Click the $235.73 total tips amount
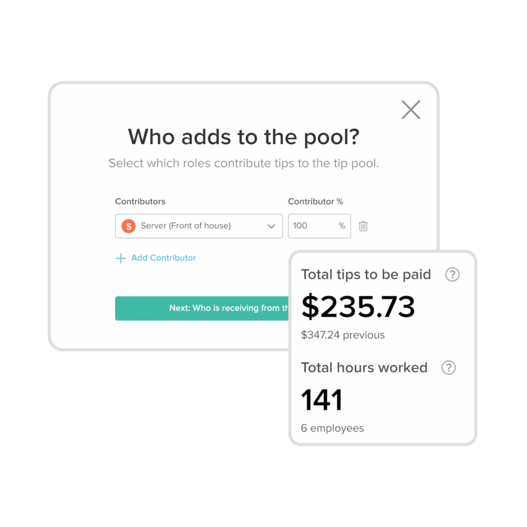Viewport: 527px width, 527px height. tap(358, 307)
